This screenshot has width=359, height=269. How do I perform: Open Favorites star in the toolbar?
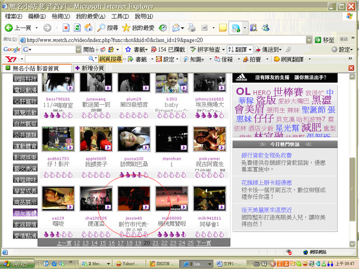(x=126, y=27)
